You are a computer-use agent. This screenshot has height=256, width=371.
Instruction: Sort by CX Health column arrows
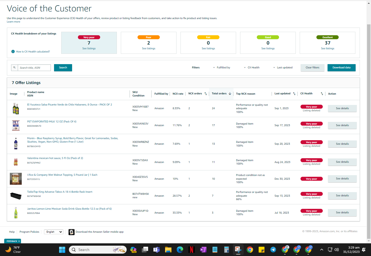tap(322, 94)
